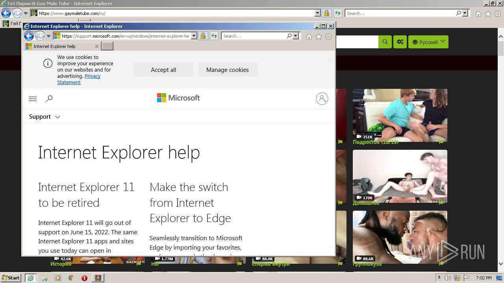Viewport: 504px width, 283px height.
Task: Open recent pages dropdown in main window
Action: pos(26,13)
